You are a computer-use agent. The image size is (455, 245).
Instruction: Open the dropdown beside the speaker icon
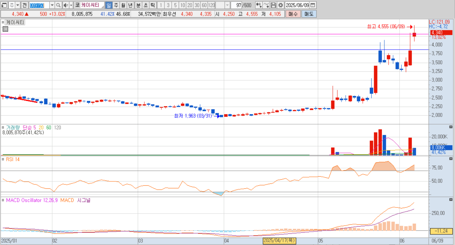pyautogui.click(x=71, y=5)
